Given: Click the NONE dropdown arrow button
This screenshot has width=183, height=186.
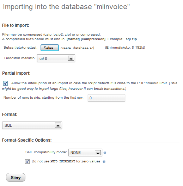Looking at the screenshot, I should [x=98, y=153].
